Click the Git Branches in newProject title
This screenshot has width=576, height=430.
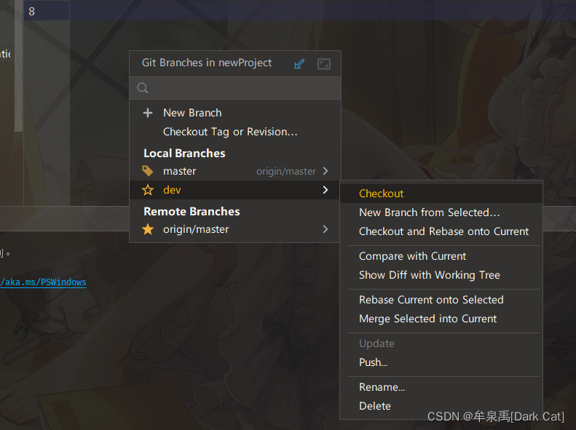tap(207, 63)
